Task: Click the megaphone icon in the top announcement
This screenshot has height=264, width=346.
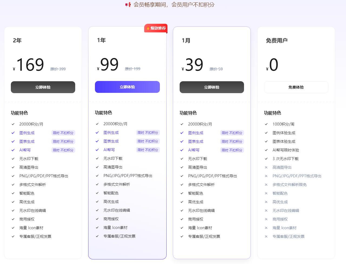Action: pos(128,5)
